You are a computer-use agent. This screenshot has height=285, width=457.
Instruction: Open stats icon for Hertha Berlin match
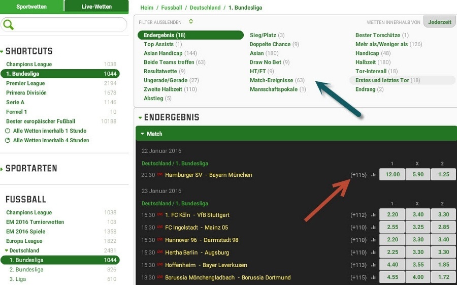373,252
